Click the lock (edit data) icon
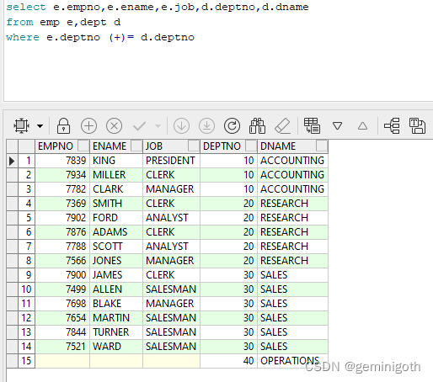The height and width of the screenshot is (382, 433). pyautogui.click(x=63, y=125)
